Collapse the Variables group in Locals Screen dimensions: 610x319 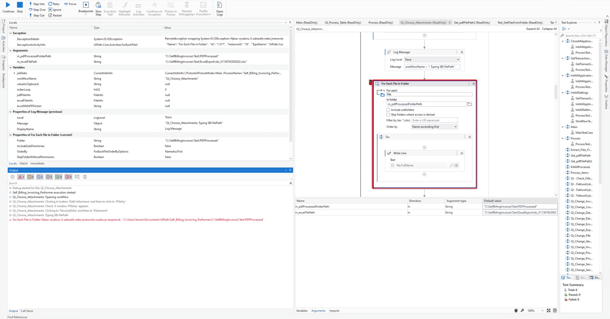click(10, 67)
